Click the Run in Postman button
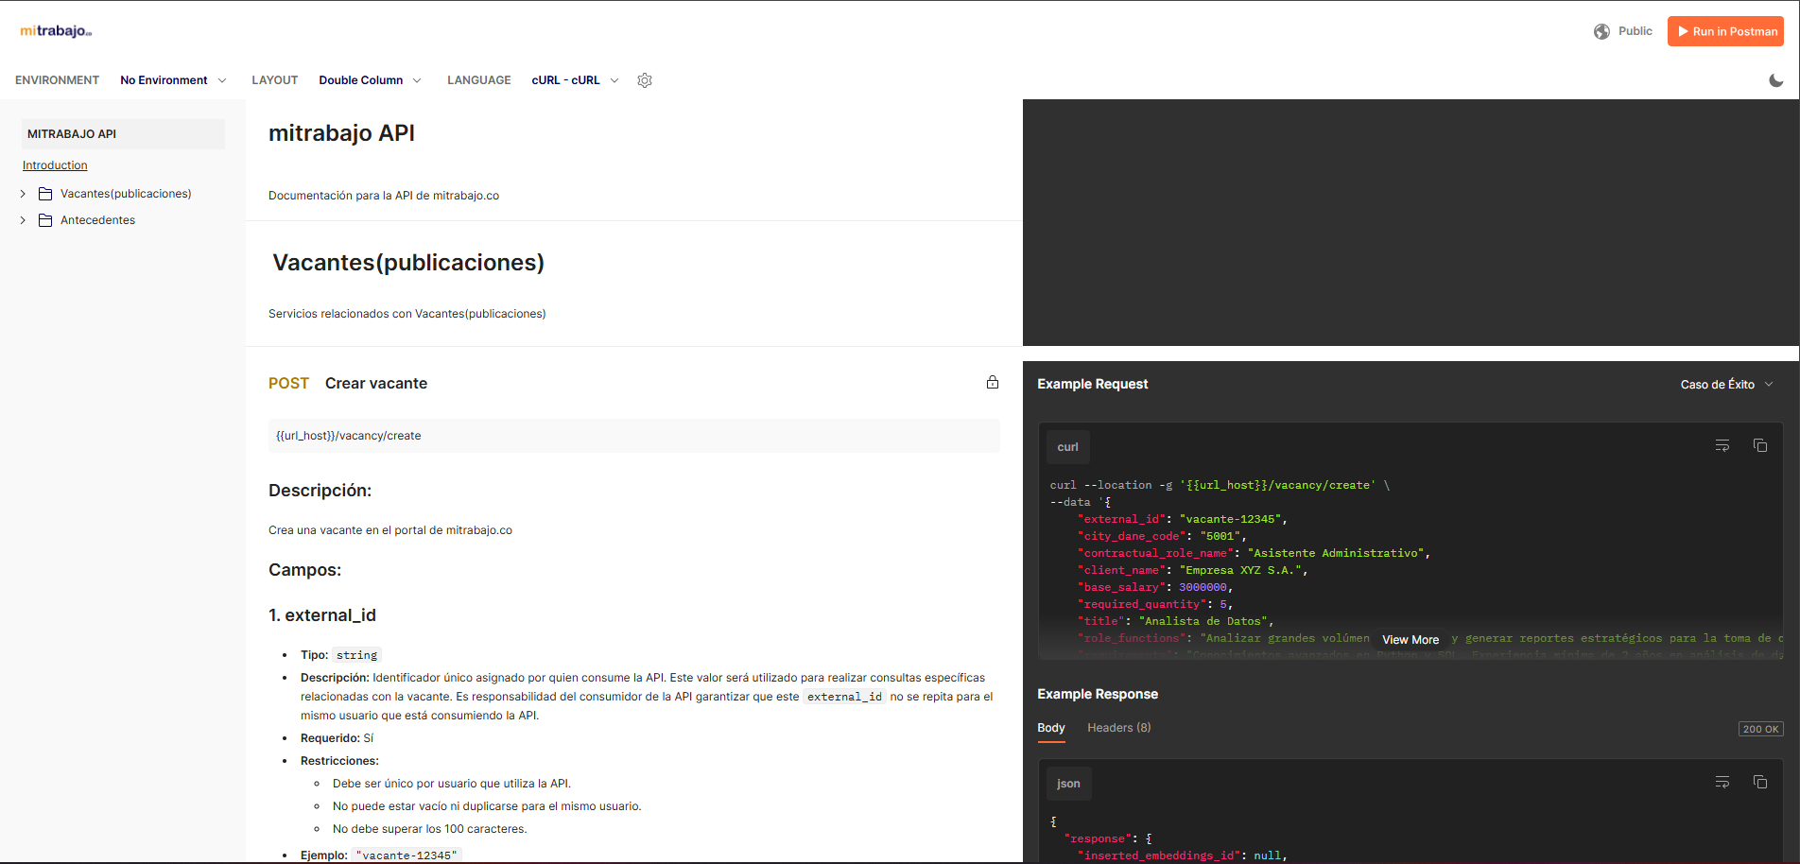1800x864 pixels. (x=1725, y=31)
